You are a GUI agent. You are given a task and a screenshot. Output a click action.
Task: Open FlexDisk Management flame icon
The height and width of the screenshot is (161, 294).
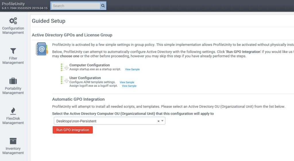tap(13, 111)
